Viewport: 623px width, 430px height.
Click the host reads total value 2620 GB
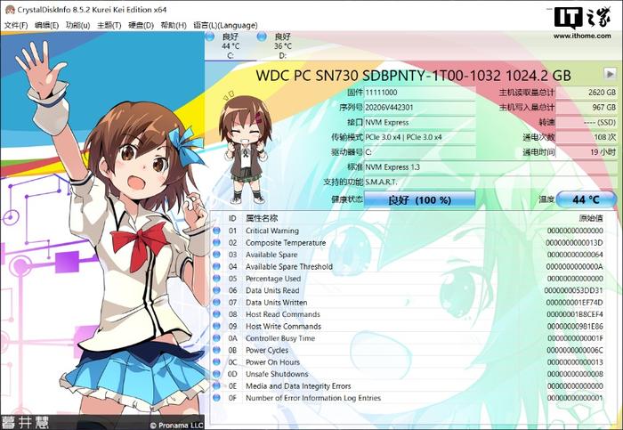[587, 93]
